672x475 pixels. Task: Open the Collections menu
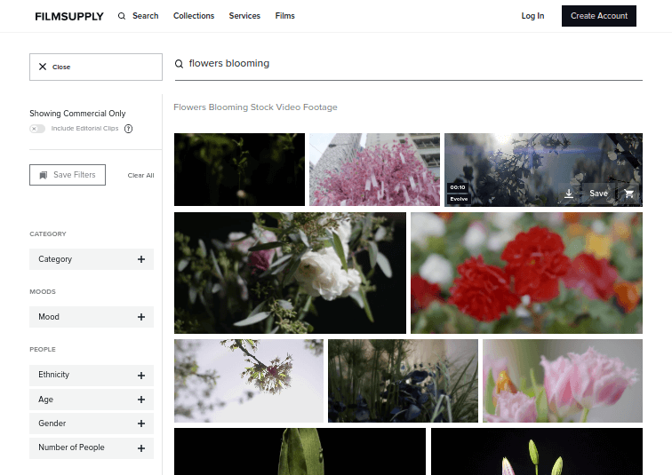click(x=194, y=16)
